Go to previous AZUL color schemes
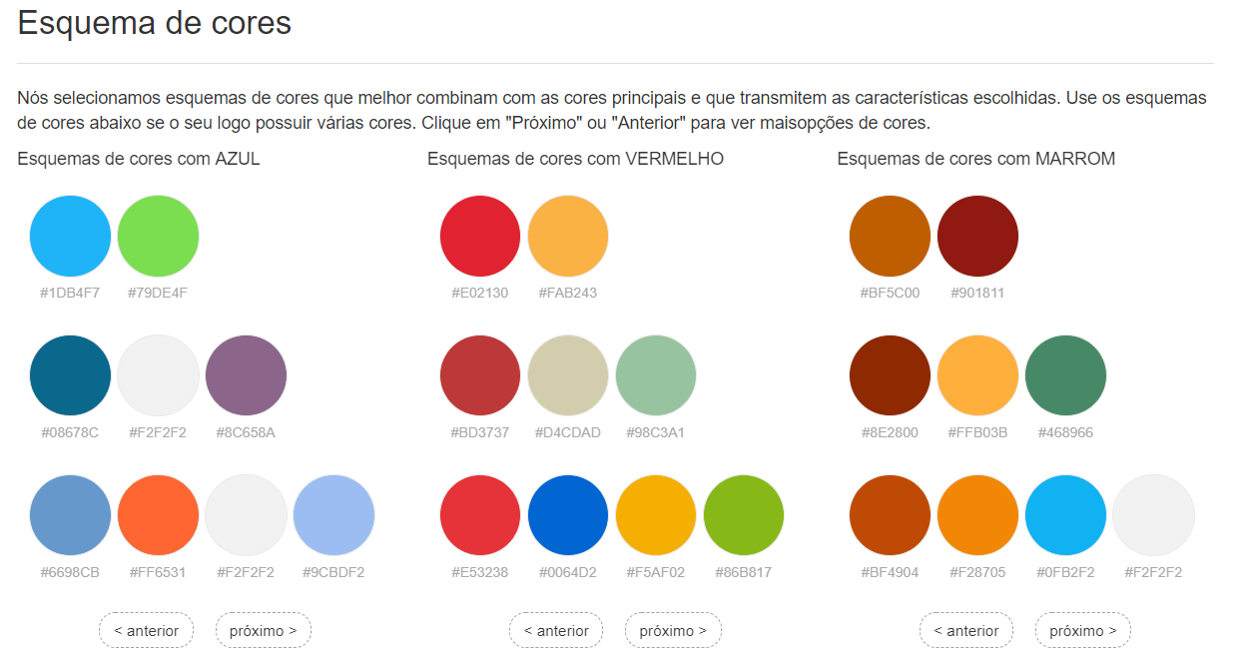This screenshot has height=659, width=1246. tap(146, 630)
